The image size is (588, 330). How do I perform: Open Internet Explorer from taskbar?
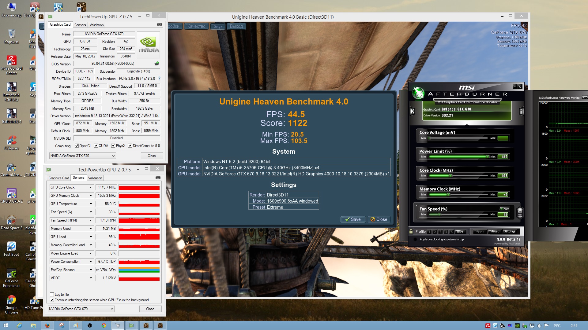19,325
